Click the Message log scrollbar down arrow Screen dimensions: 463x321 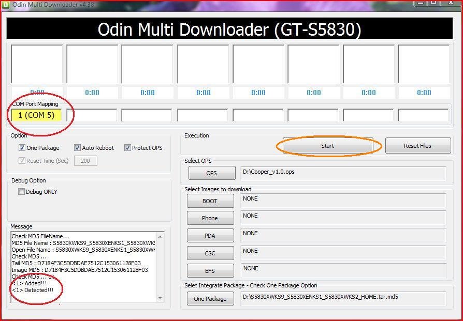pyautogui.click(x=160, y=298)
